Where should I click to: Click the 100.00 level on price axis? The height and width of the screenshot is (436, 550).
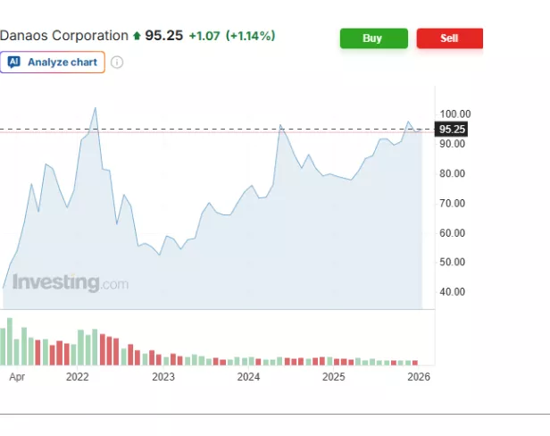coord(454,114)
